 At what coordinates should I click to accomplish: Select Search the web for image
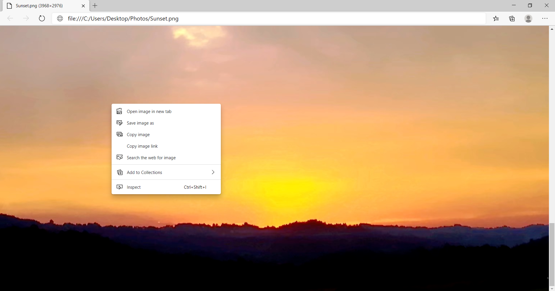(x=151, y=158)
